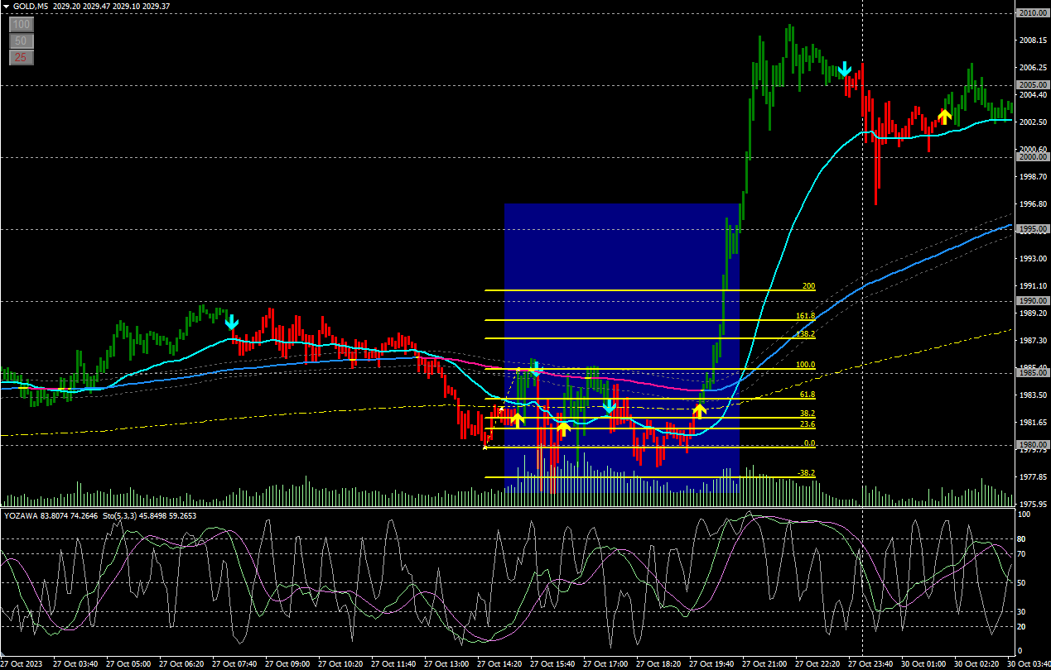The height and width of the screenshot is (670, 1051).
Task: Select the 161.8 Fibonacci level label
Action: (x=805, y=316)
